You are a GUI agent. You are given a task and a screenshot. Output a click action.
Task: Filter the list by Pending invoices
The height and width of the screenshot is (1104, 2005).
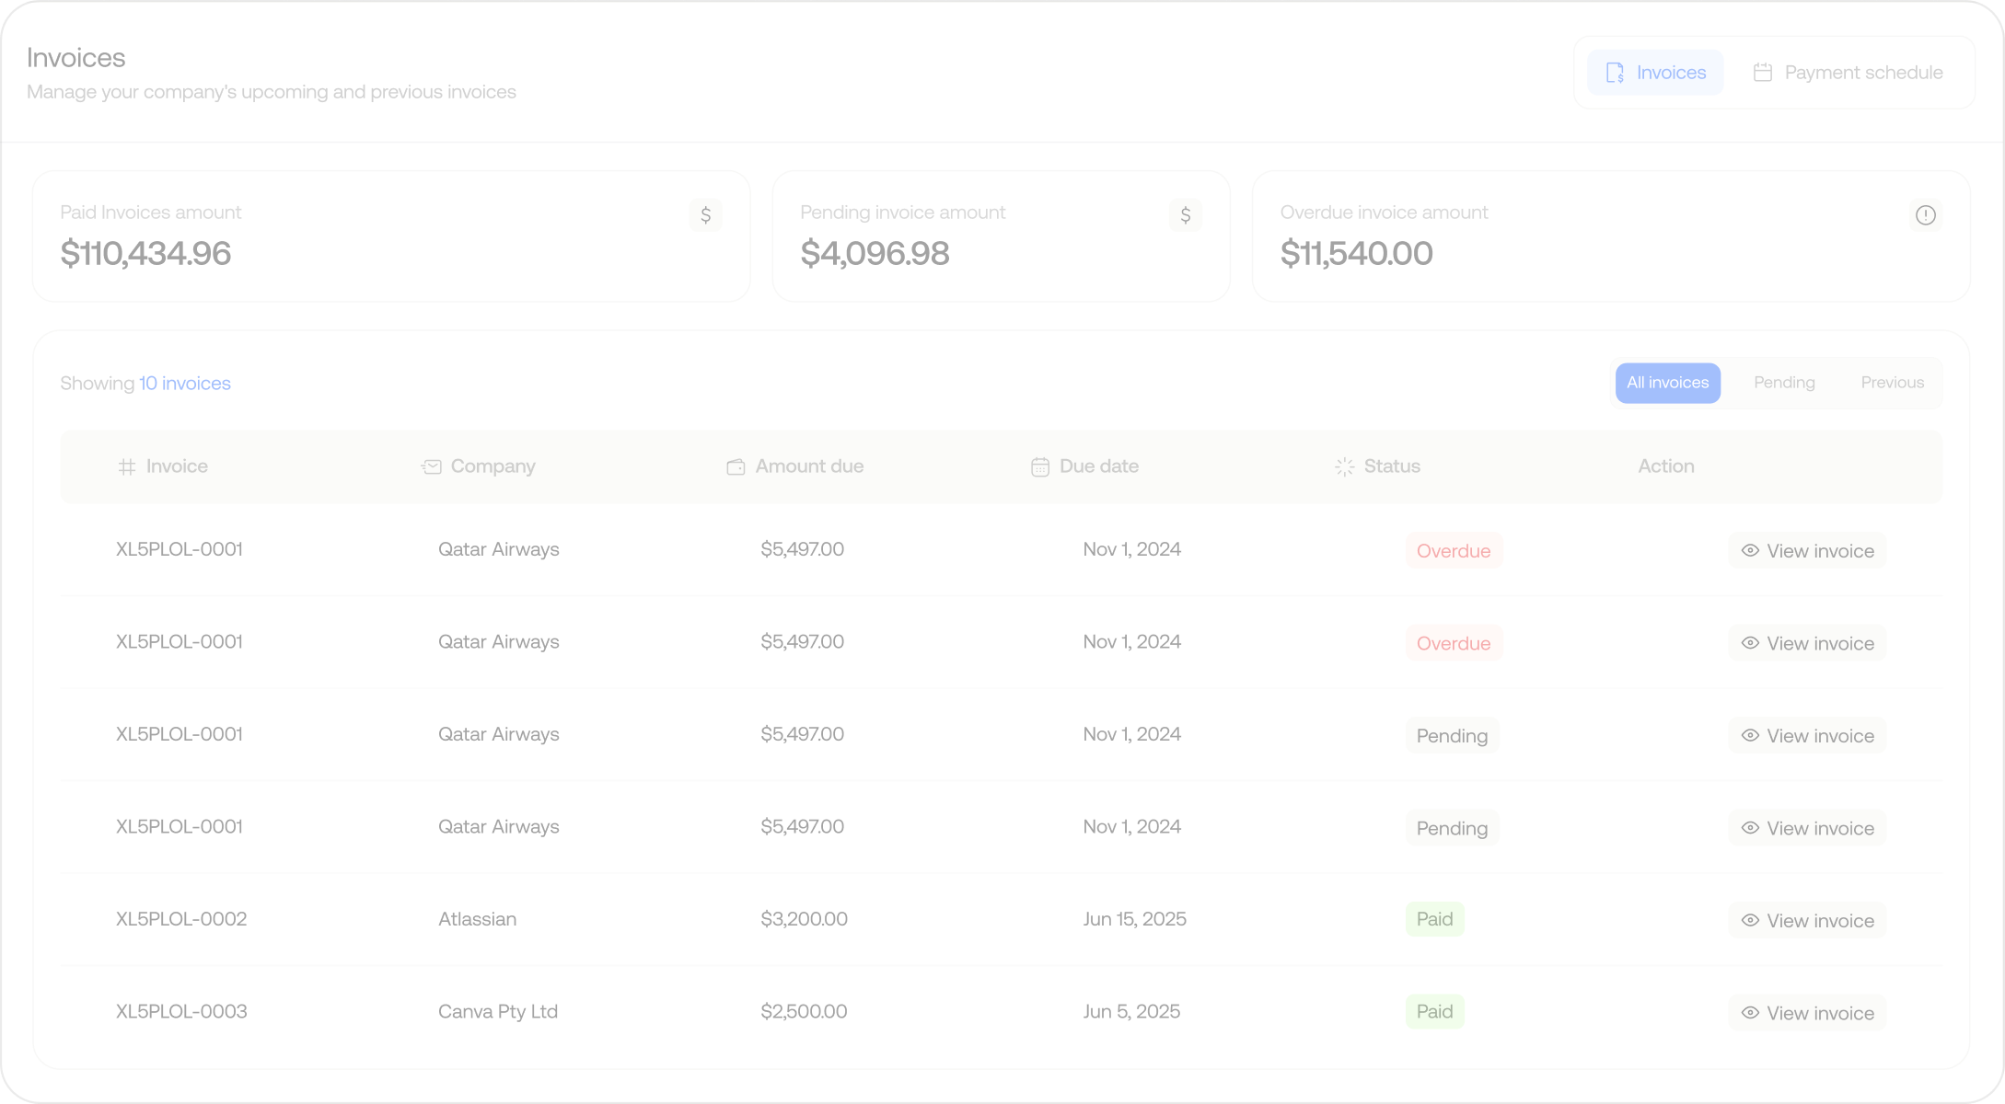tap(1783, 383)
